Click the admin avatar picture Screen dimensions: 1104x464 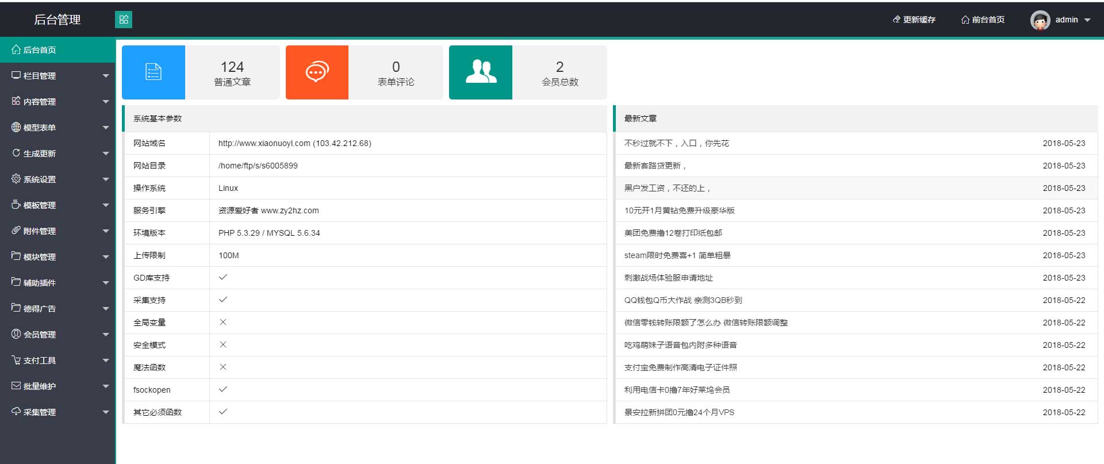pos(1040,20)
